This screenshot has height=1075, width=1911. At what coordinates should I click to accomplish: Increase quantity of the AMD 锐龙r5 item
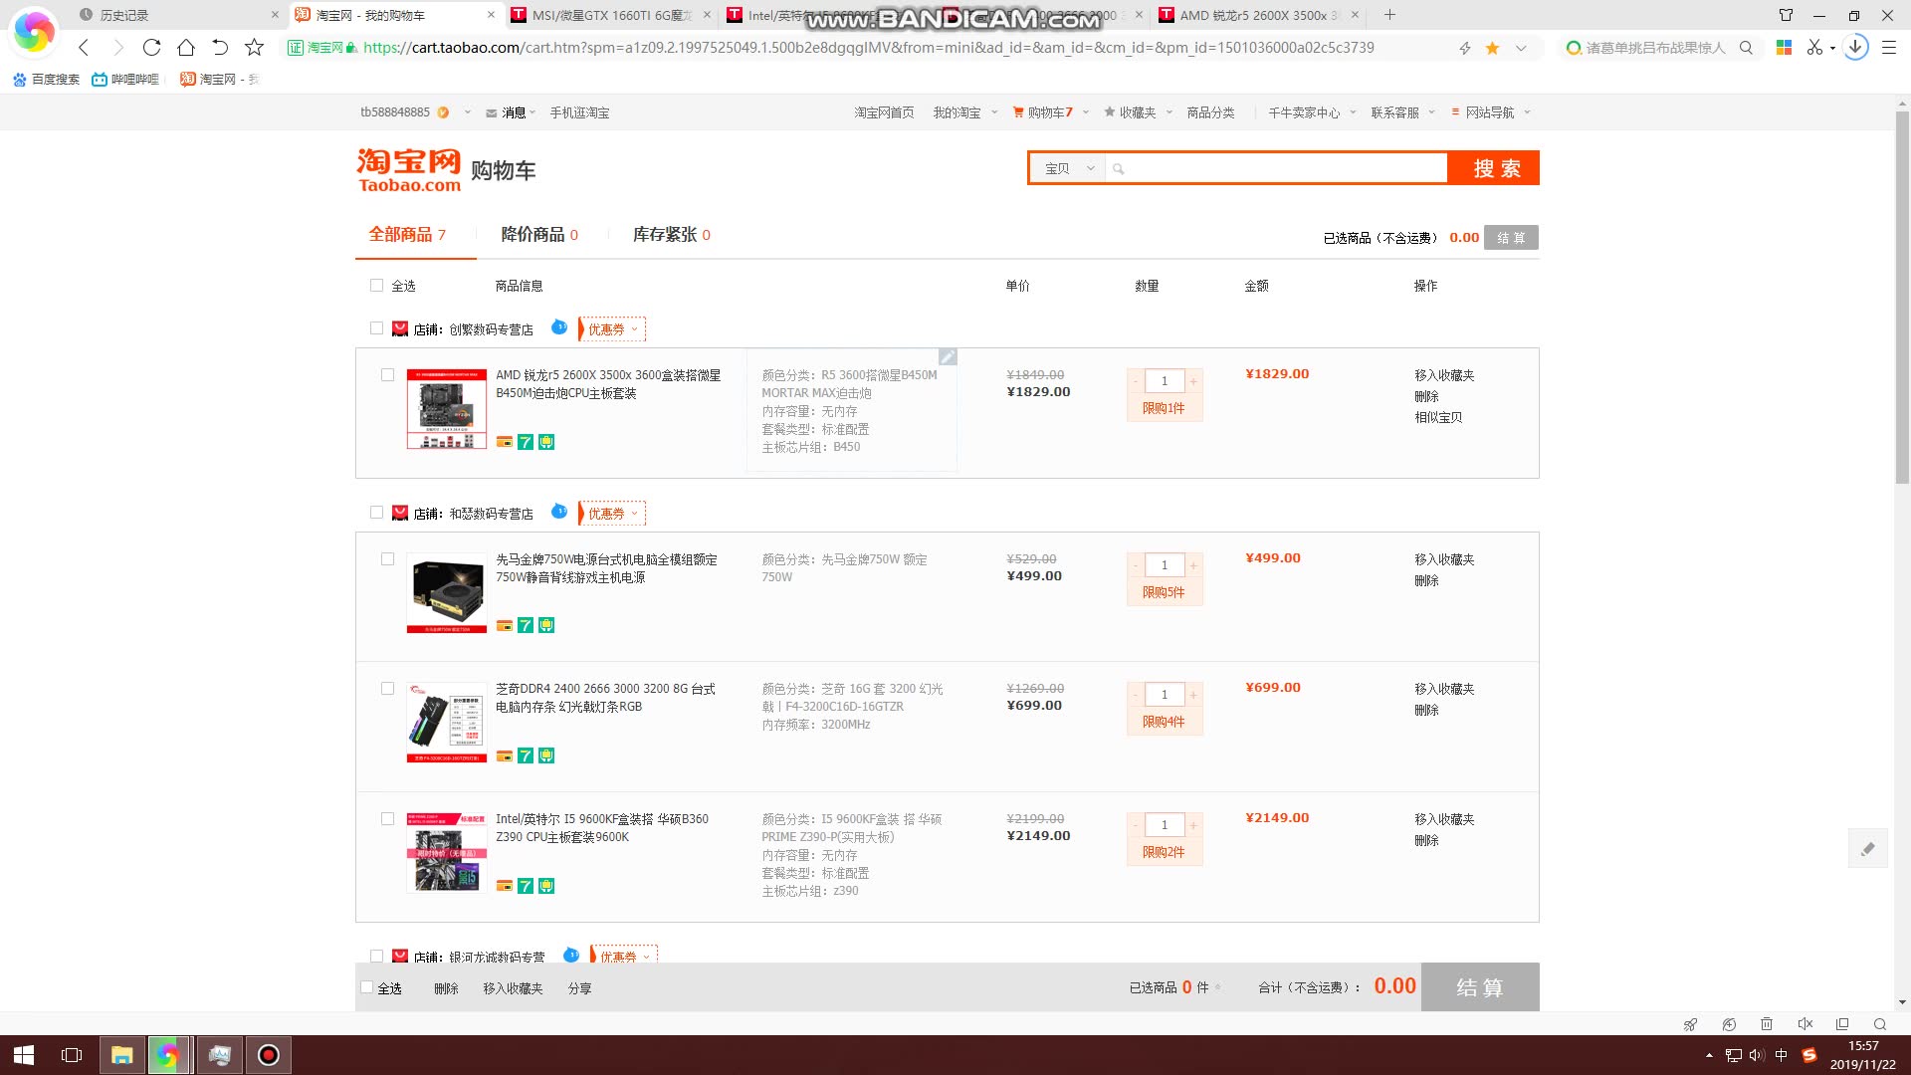coord(1193,381)
